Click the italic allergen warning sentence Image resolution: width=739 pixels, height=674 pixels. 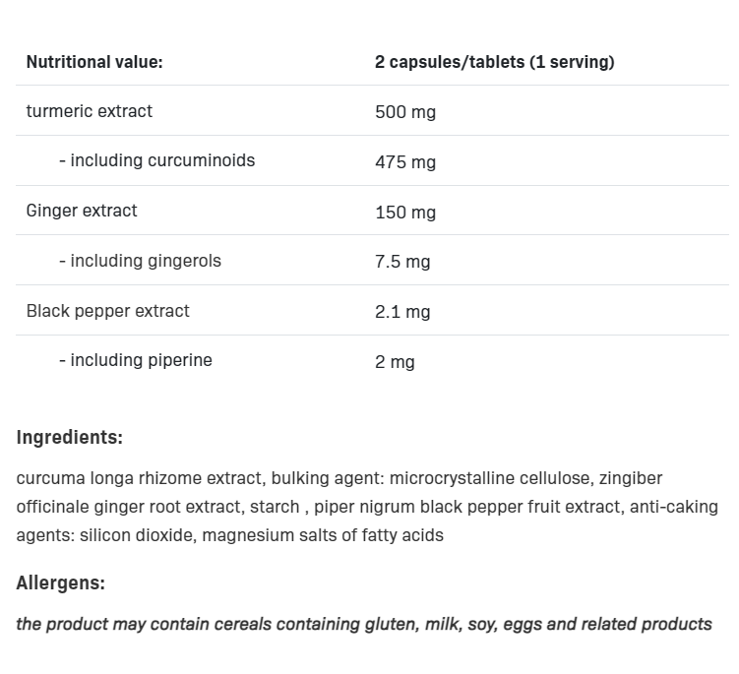364,624
